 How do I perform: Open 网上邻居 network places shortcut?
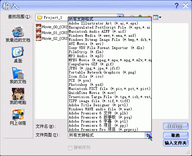18,117
